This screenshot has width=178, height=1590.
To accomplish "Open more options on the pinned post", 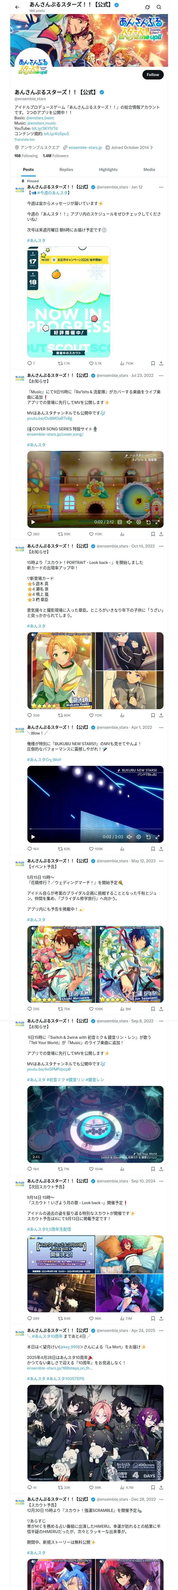I will pyautogui.click(x=161, y=187).
